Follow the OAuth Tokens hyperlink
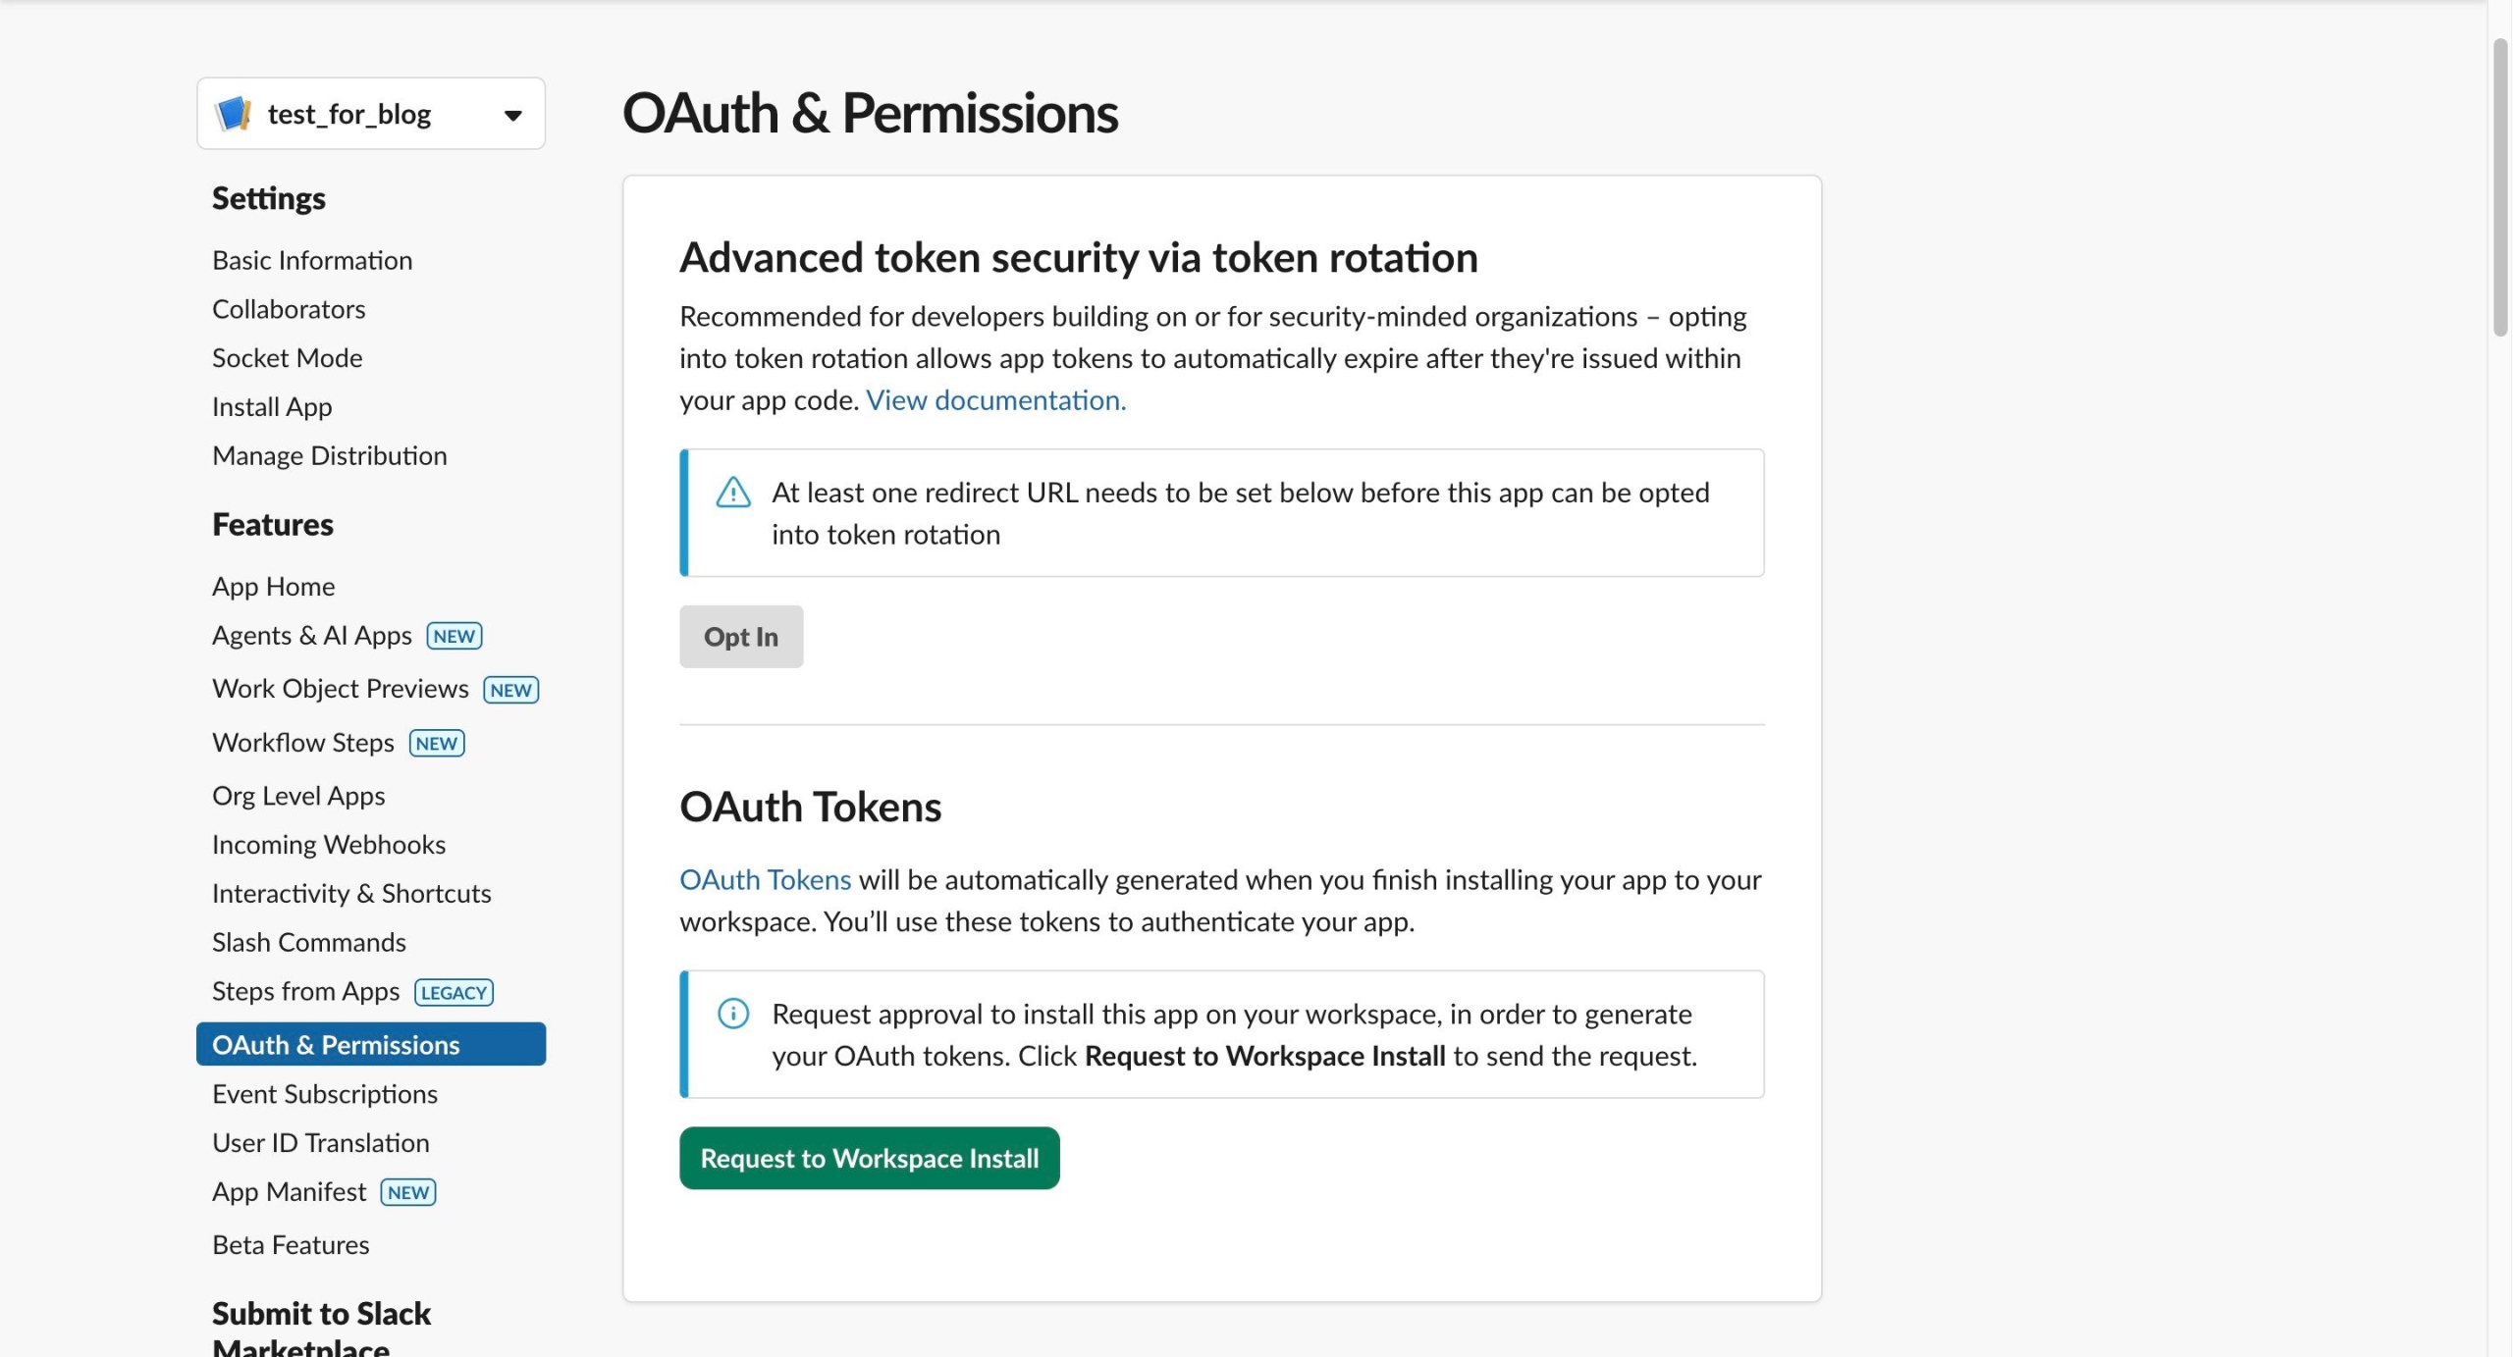The width and height of the screenshot is (2513, 1357). coord(765,880)
